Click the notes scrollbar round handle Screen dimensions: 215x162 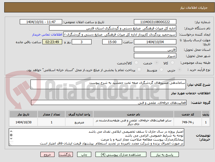[x=11, y=135]
